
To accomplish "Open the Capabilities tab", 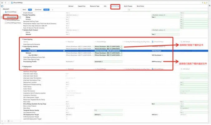I will point(81,6).
